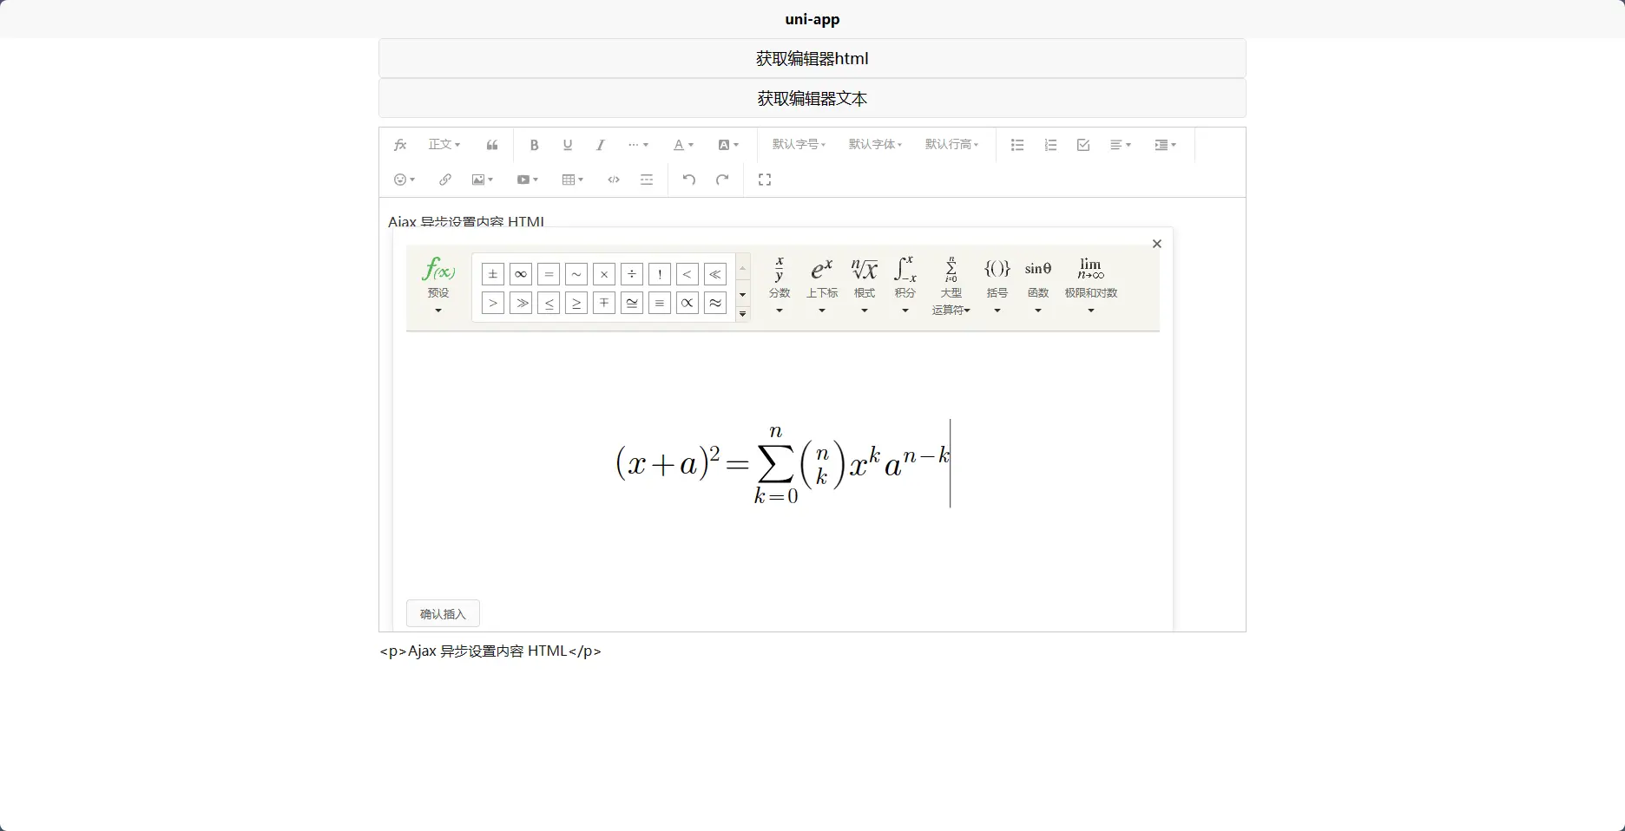Click the formula (fx) toolbar icon
1625x831 pixels.
[x=400, y=145]
